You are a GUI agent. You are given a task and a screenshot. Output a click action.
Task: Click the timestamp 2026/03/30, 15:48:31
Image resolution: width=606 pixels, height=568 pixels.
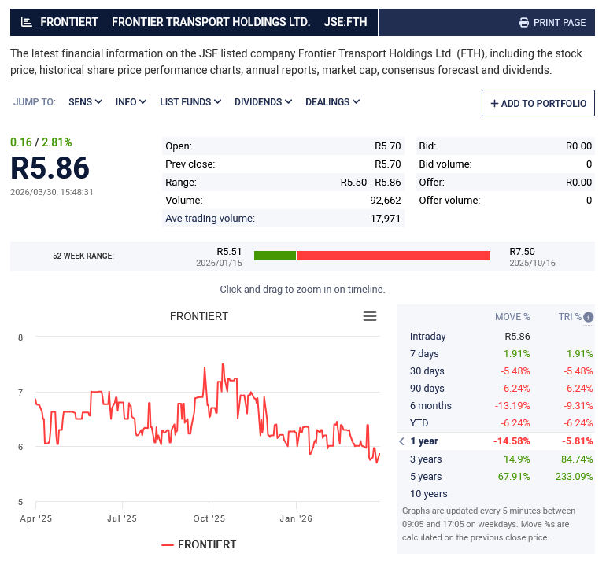[x=51, y=192]
